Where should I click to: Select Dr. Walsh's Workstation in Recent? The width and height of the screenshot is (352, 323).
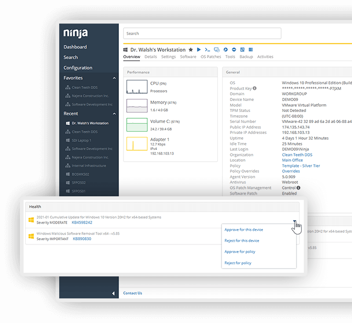pos(90,123)
